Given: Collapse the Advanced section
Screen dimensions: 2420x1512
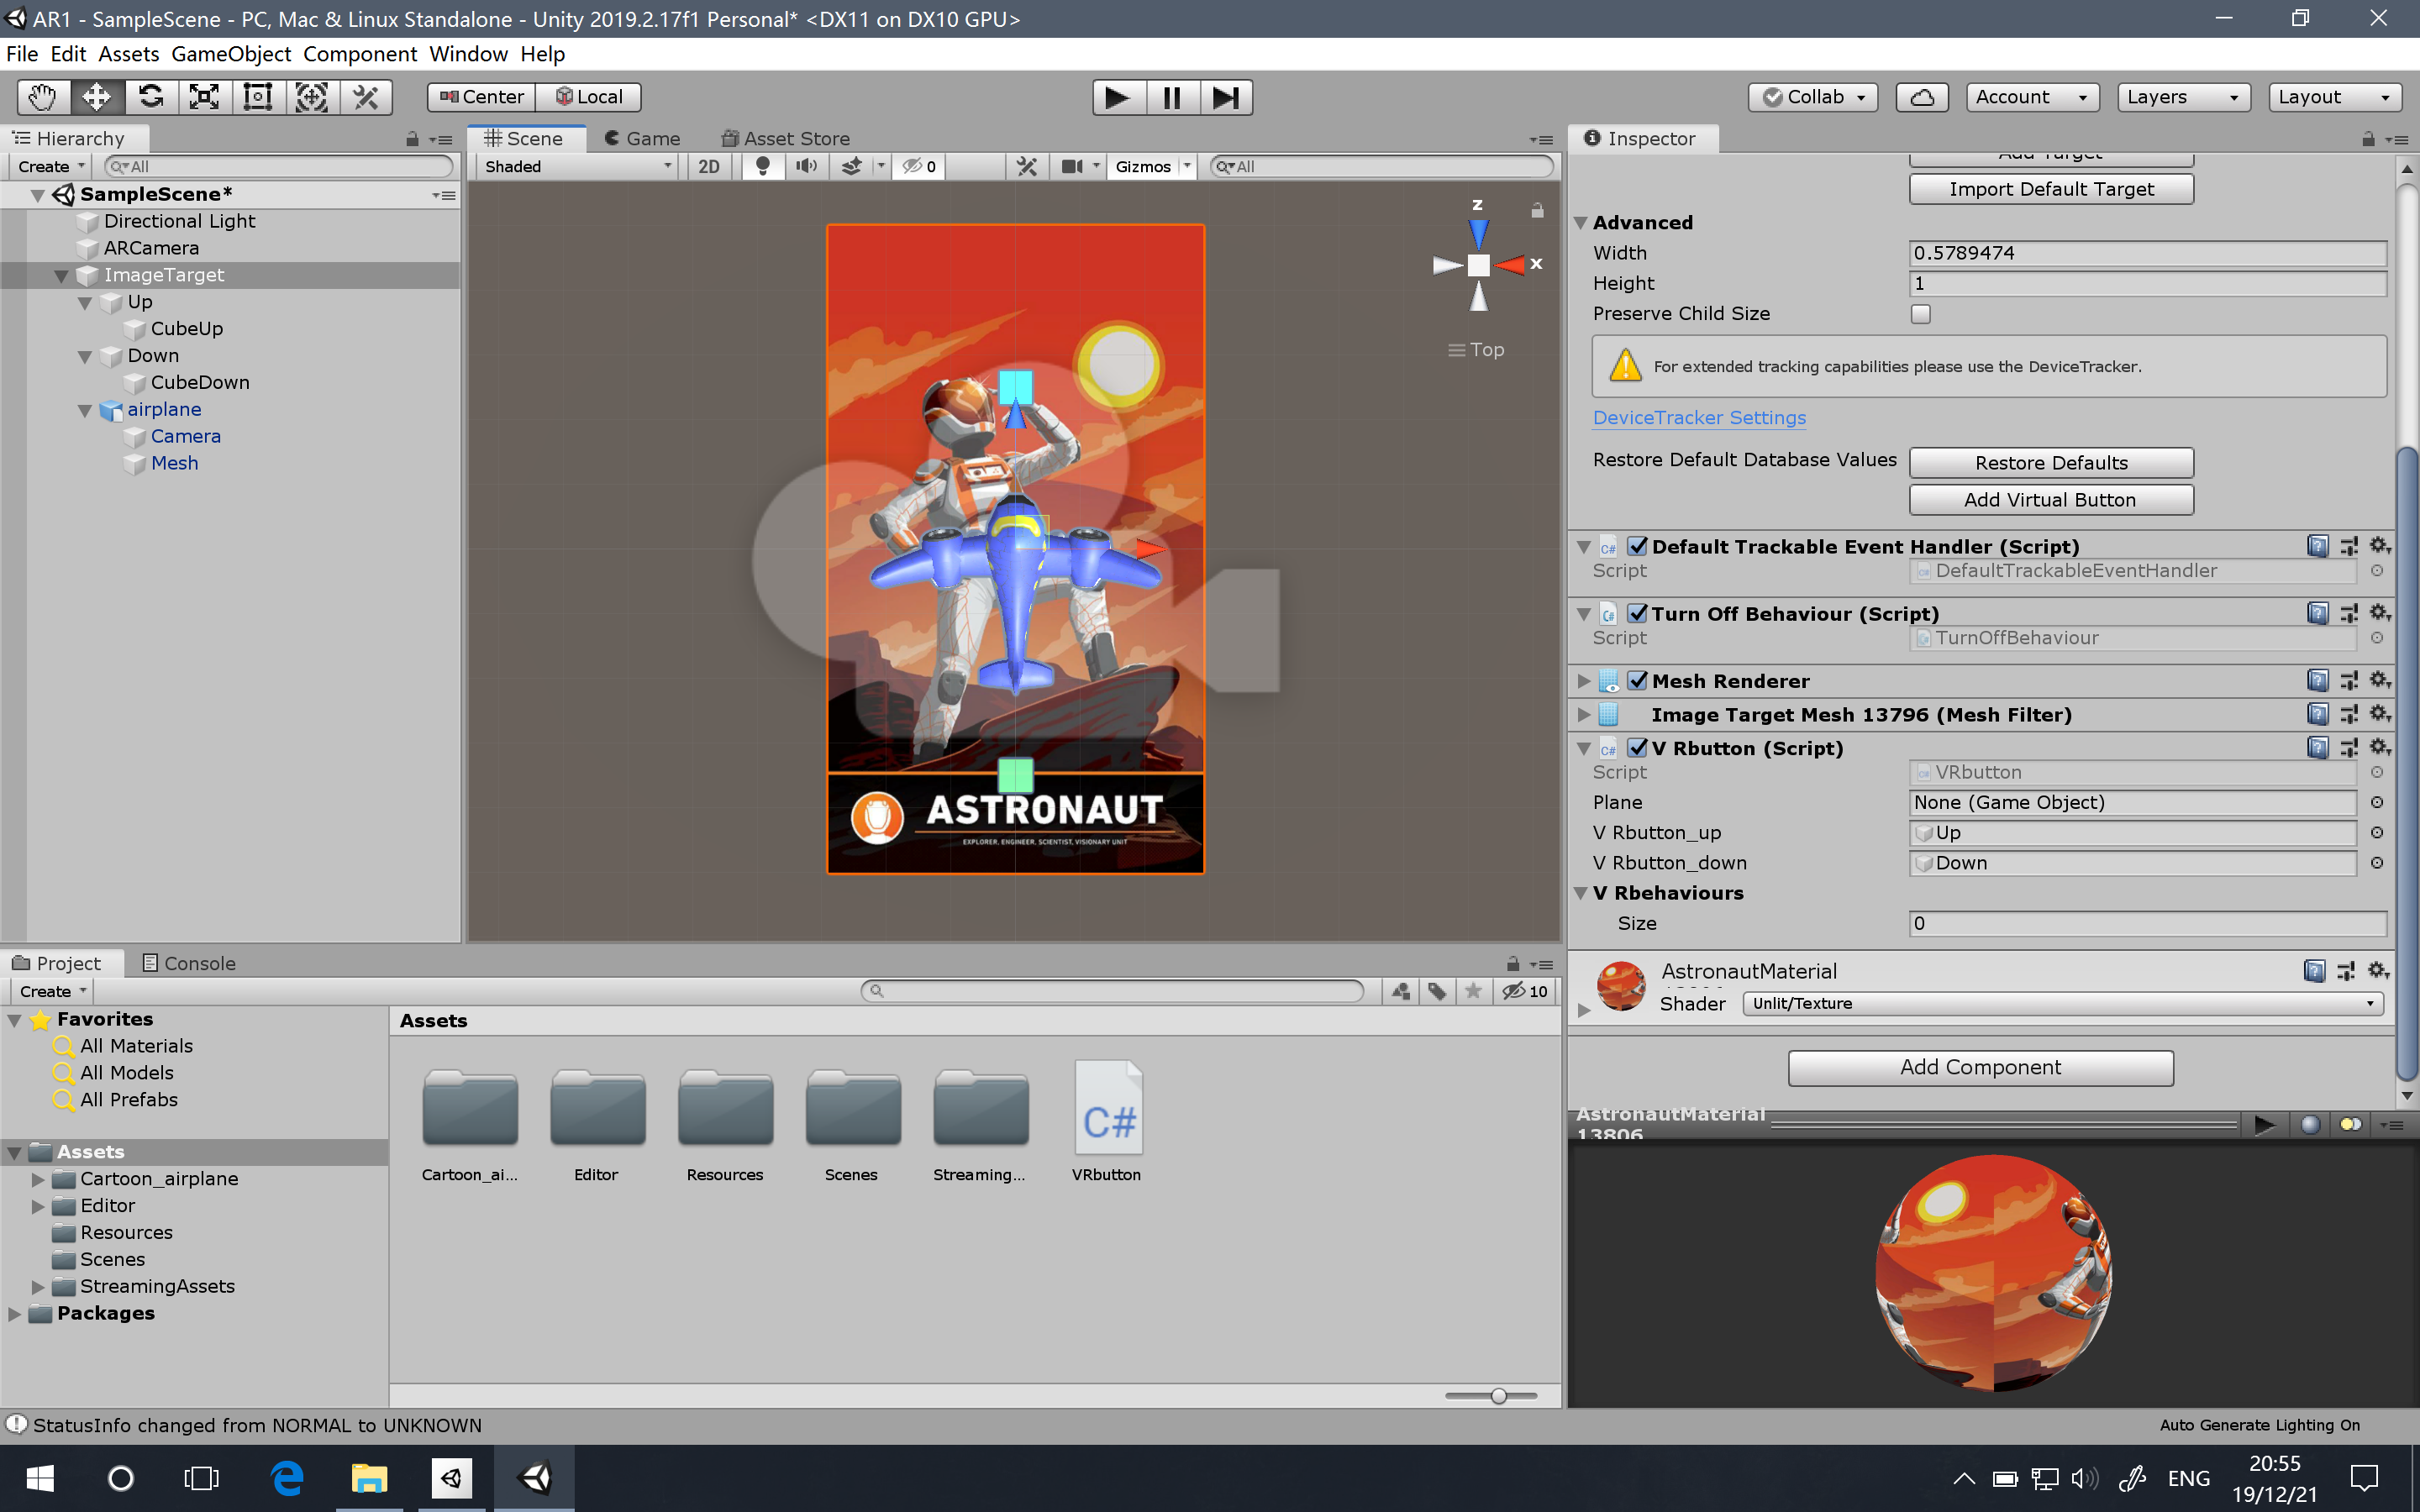Looking at the screenshot, I should coord(1581,223).
